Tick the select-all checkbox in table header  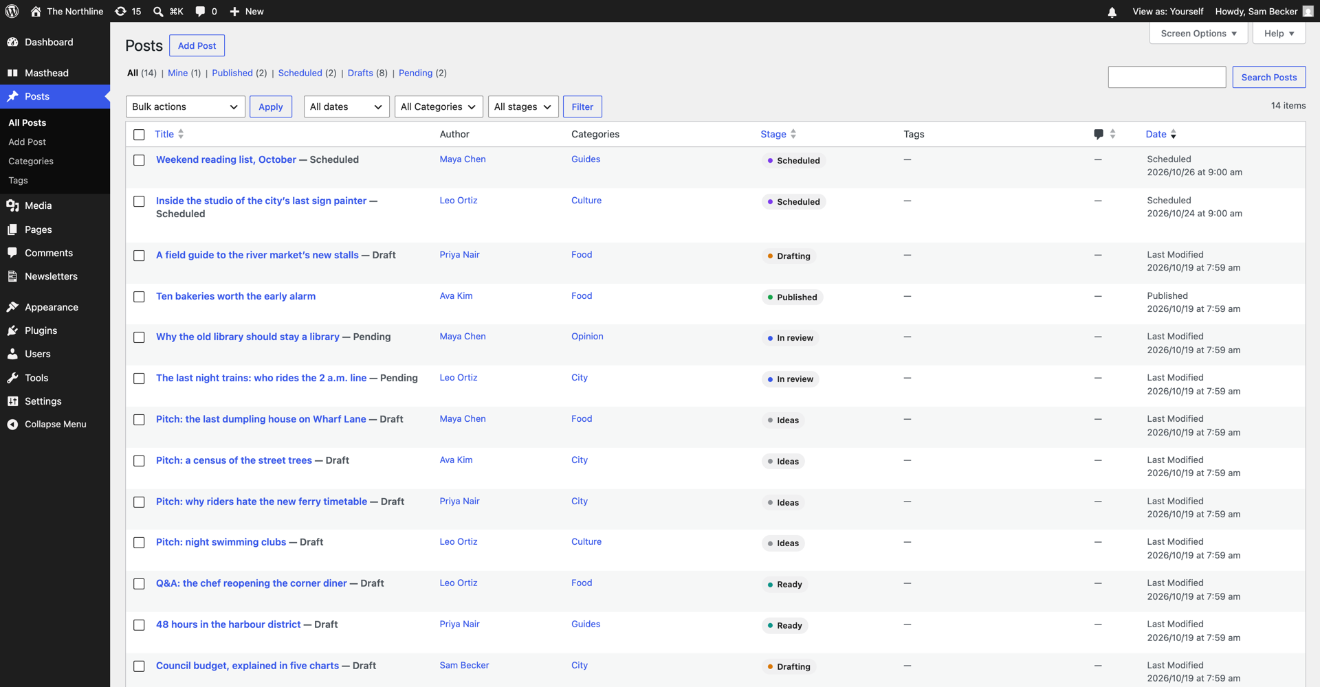(139, 135)
